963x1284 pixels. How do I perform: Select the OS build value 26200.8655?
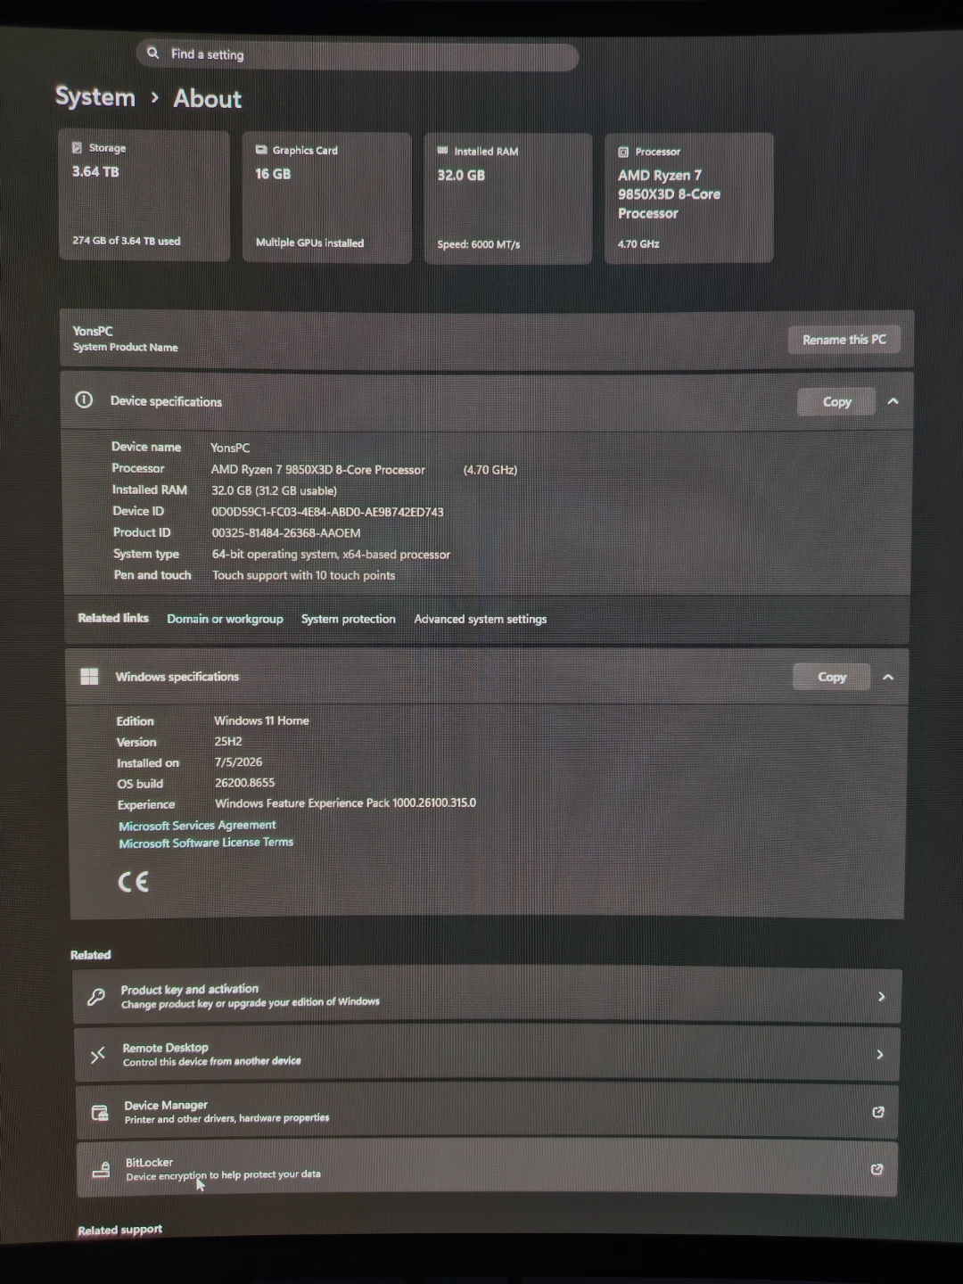[245, 783]
